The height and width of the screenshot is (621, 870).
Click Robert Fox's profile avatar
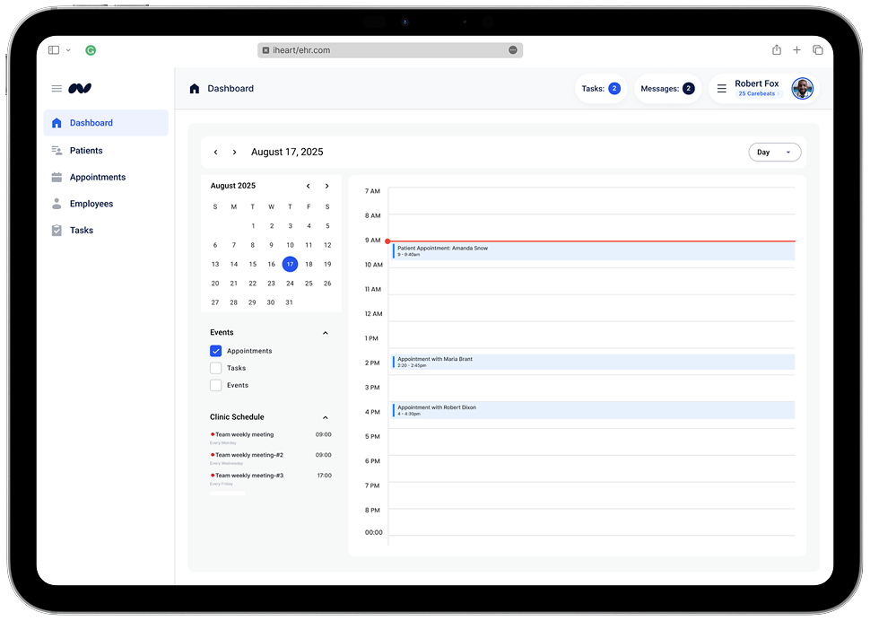(802, 89)
